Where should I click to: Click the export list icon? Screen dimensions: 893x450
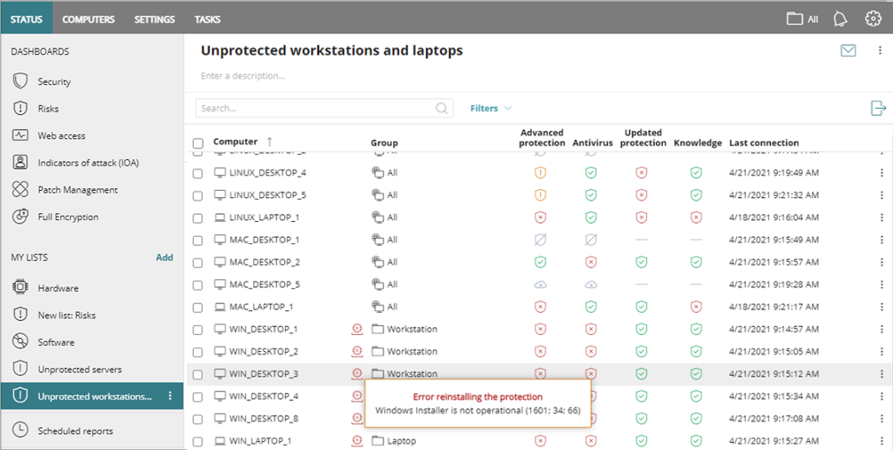[878, 108]
